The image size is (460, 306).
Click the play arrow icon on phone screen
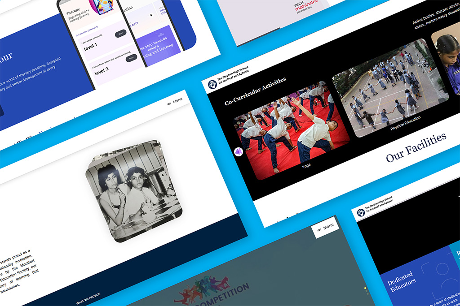150,15
